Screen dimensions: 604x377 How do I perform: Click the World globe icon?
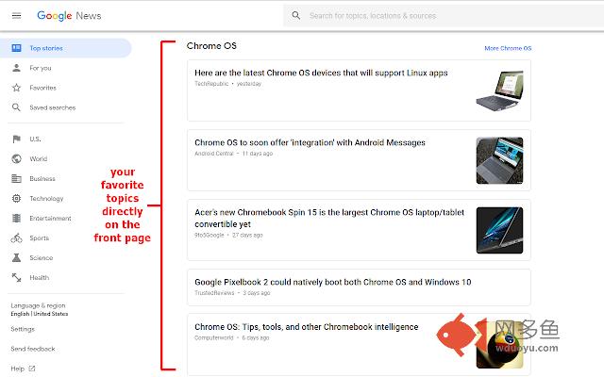[x=16, y=158]
